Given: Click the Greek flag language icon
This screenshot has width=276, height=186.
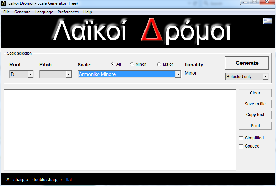Looking at the screenshot, I should [267, 21].
